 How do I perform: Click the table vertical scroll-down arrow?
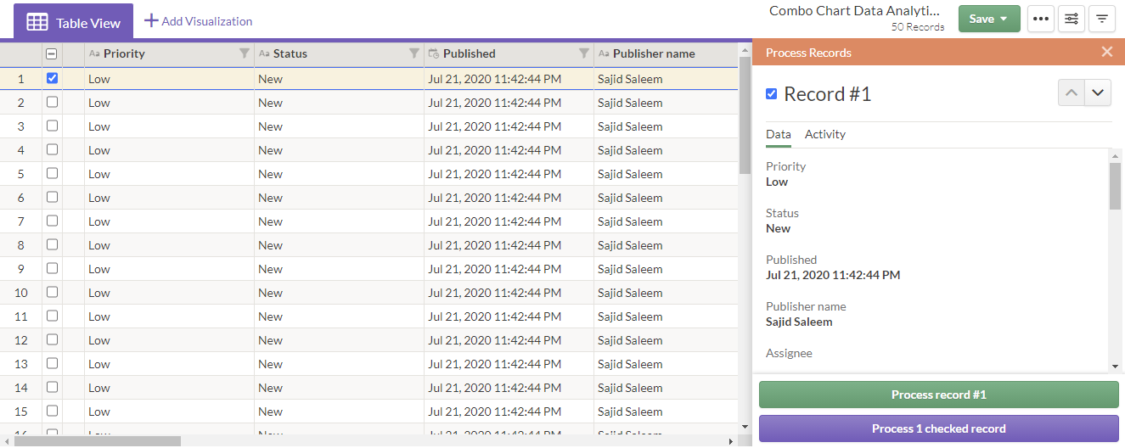pyautogui.click(x=745, y=427)
